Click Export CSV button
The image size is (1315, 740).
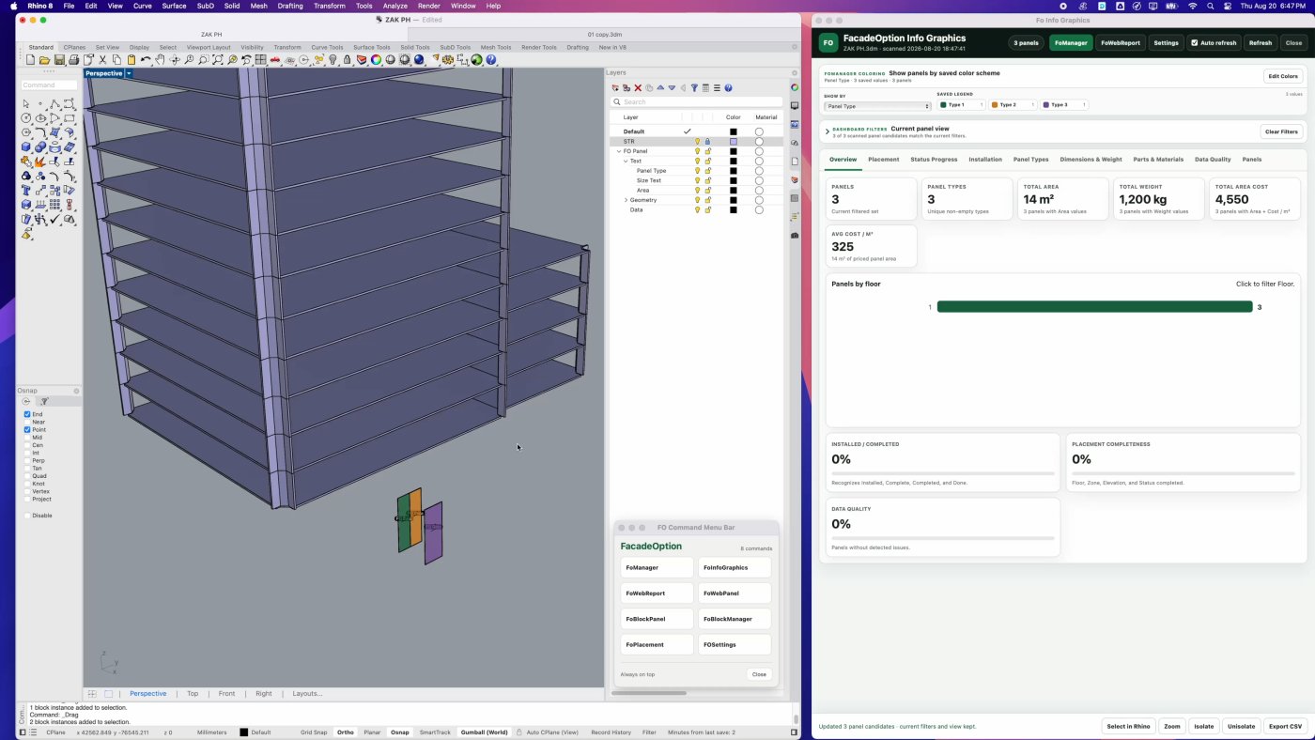tap(1285, 727)
